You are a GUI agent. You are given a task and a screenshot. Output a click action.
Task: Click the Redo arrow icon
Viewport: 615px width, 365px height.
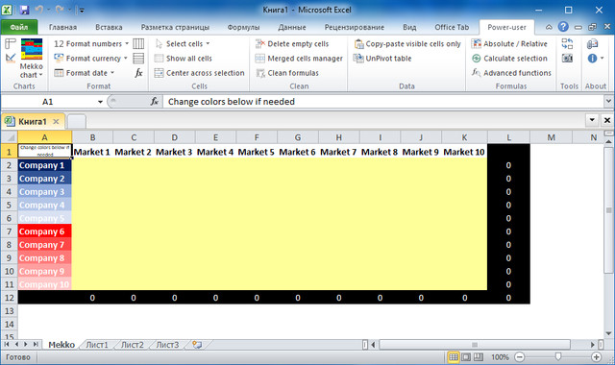click(60, 10)
